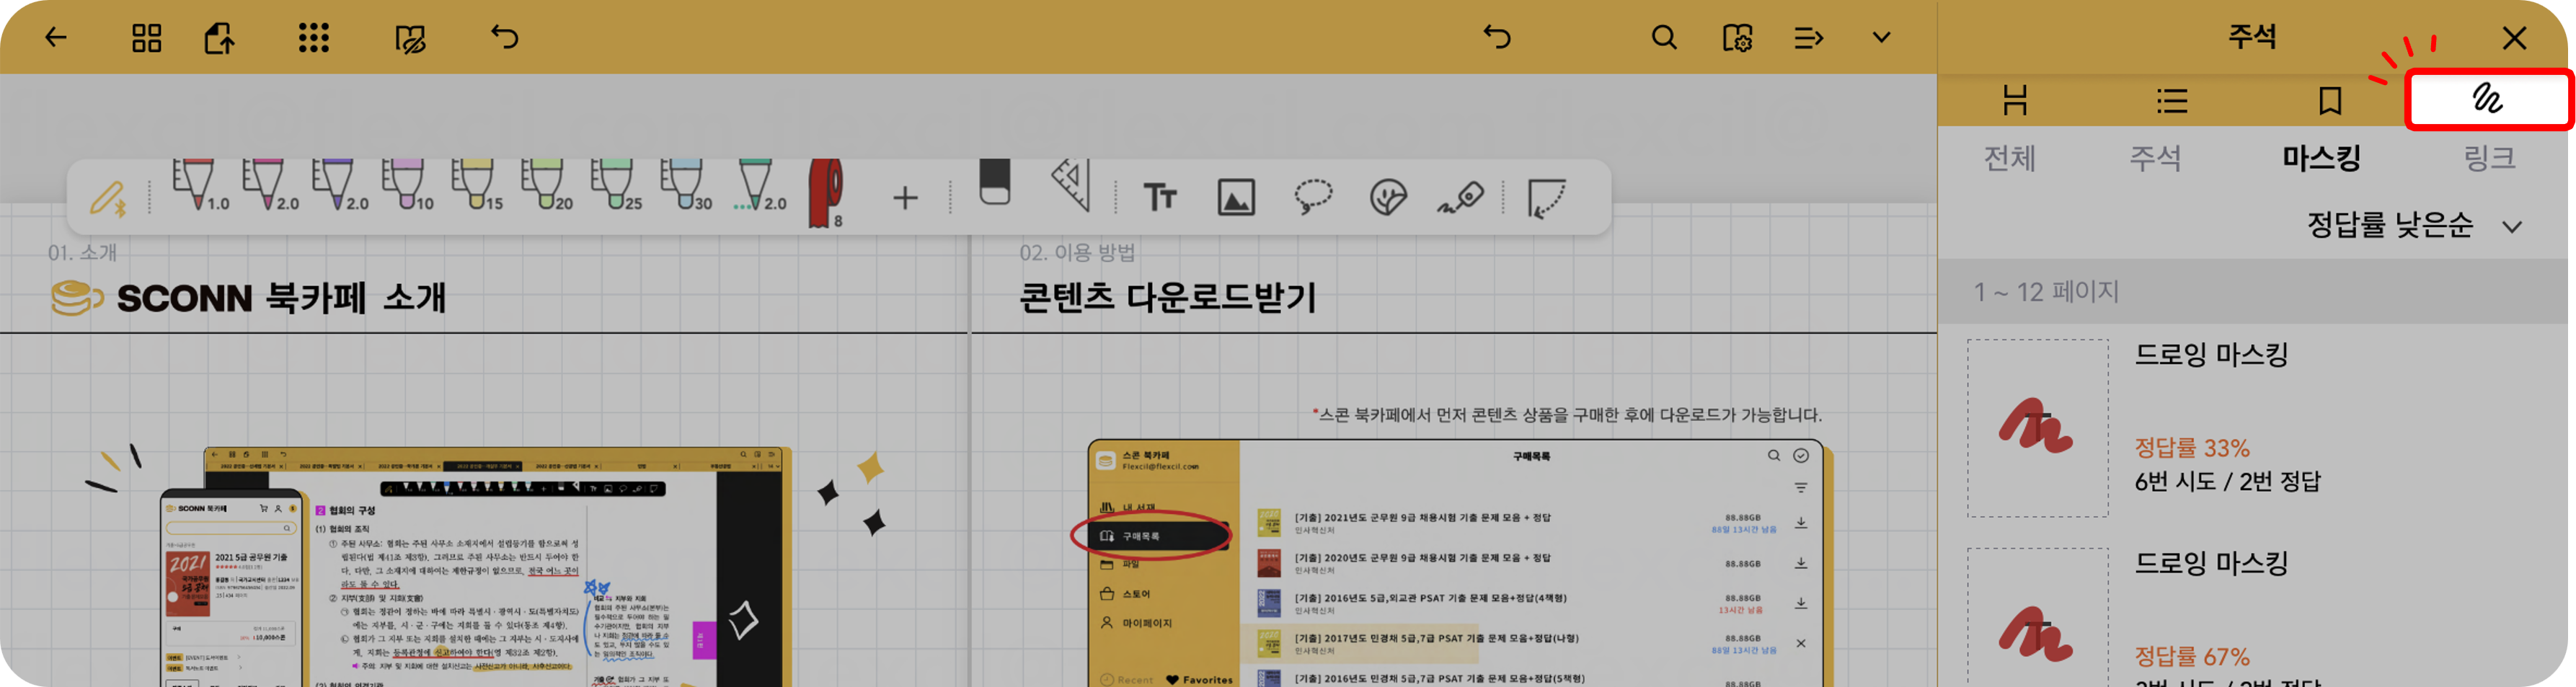The width and height of the screenshot is (2576, 687).
Task: Select the dotted lasso tool
Action: tap(1312, 196)
